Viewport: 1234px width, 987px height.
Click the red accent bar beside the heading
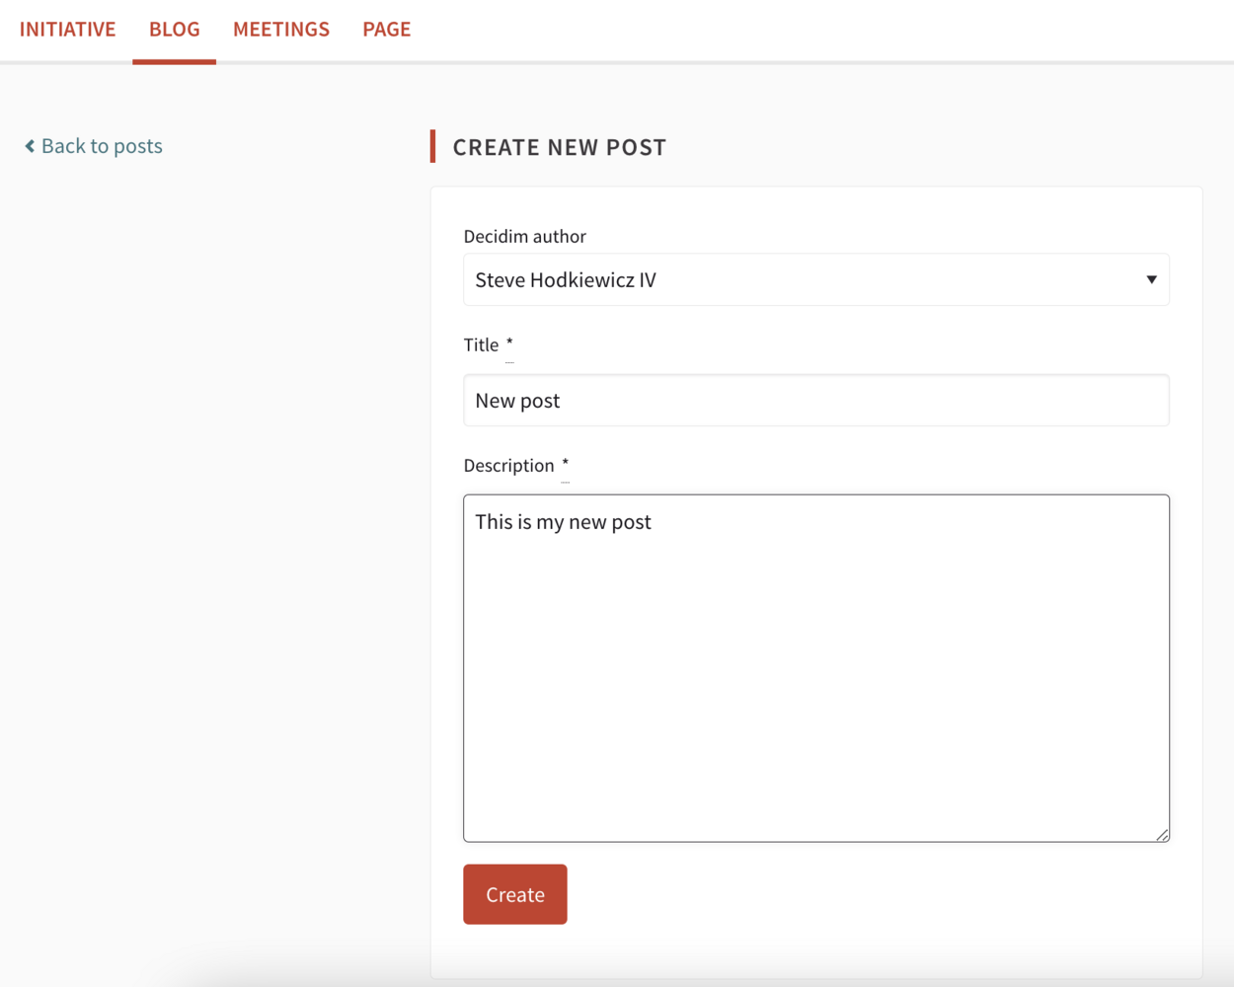[x=432, y=146]
